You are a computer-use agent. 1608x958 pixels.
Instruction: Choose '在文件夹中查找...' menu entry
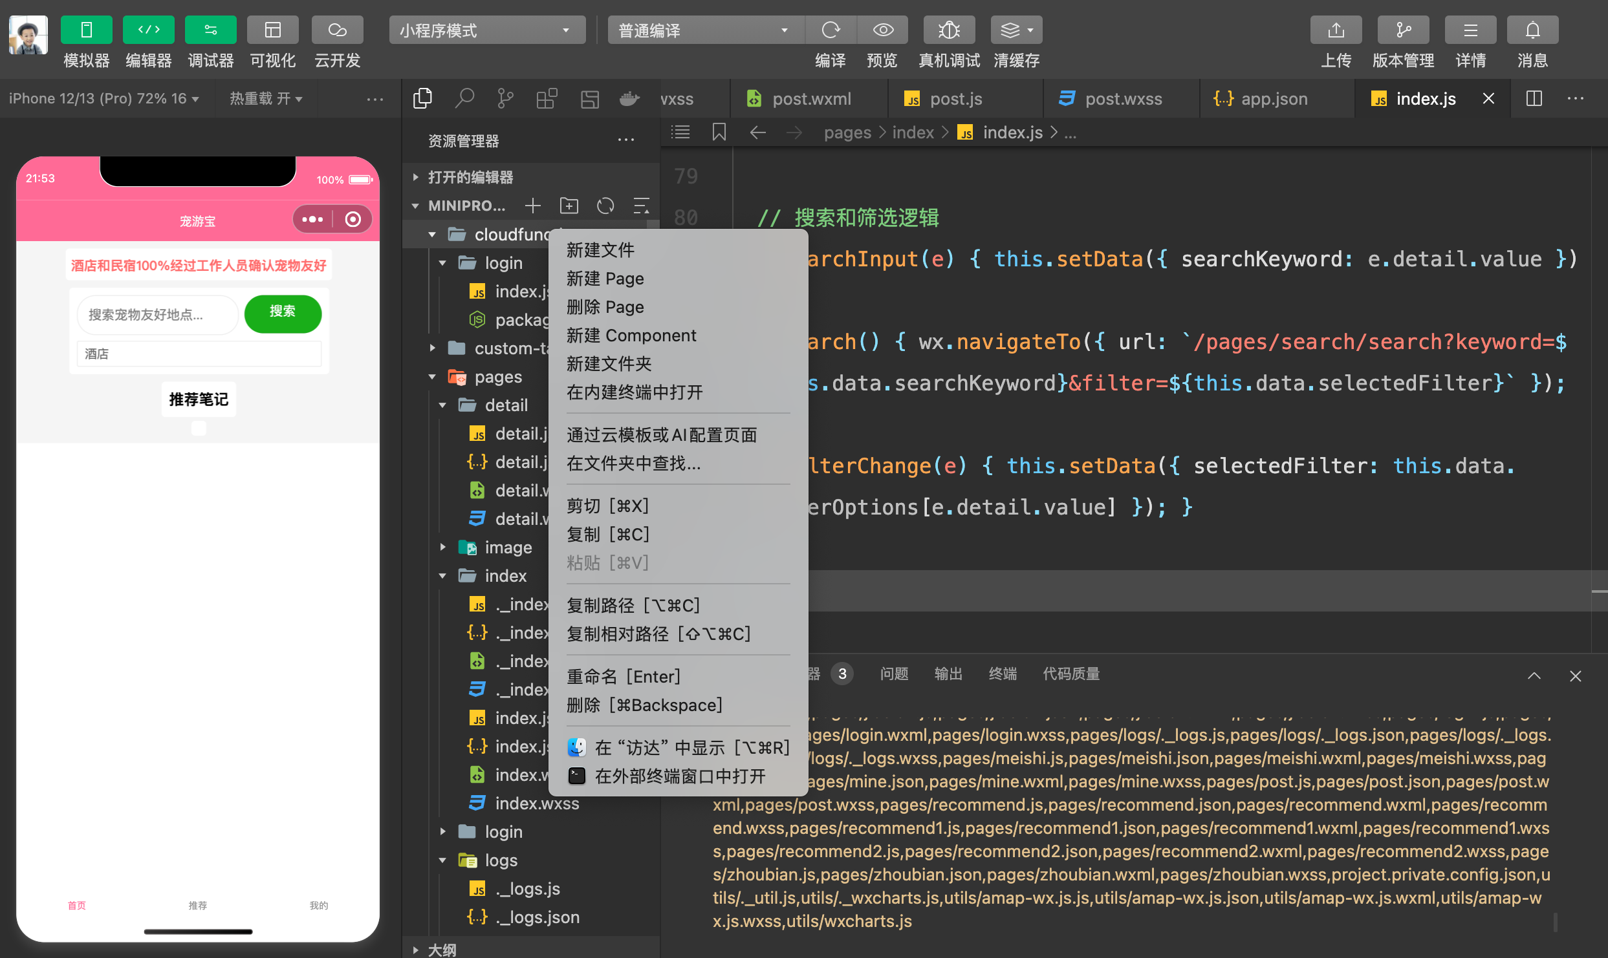point(633,463)
